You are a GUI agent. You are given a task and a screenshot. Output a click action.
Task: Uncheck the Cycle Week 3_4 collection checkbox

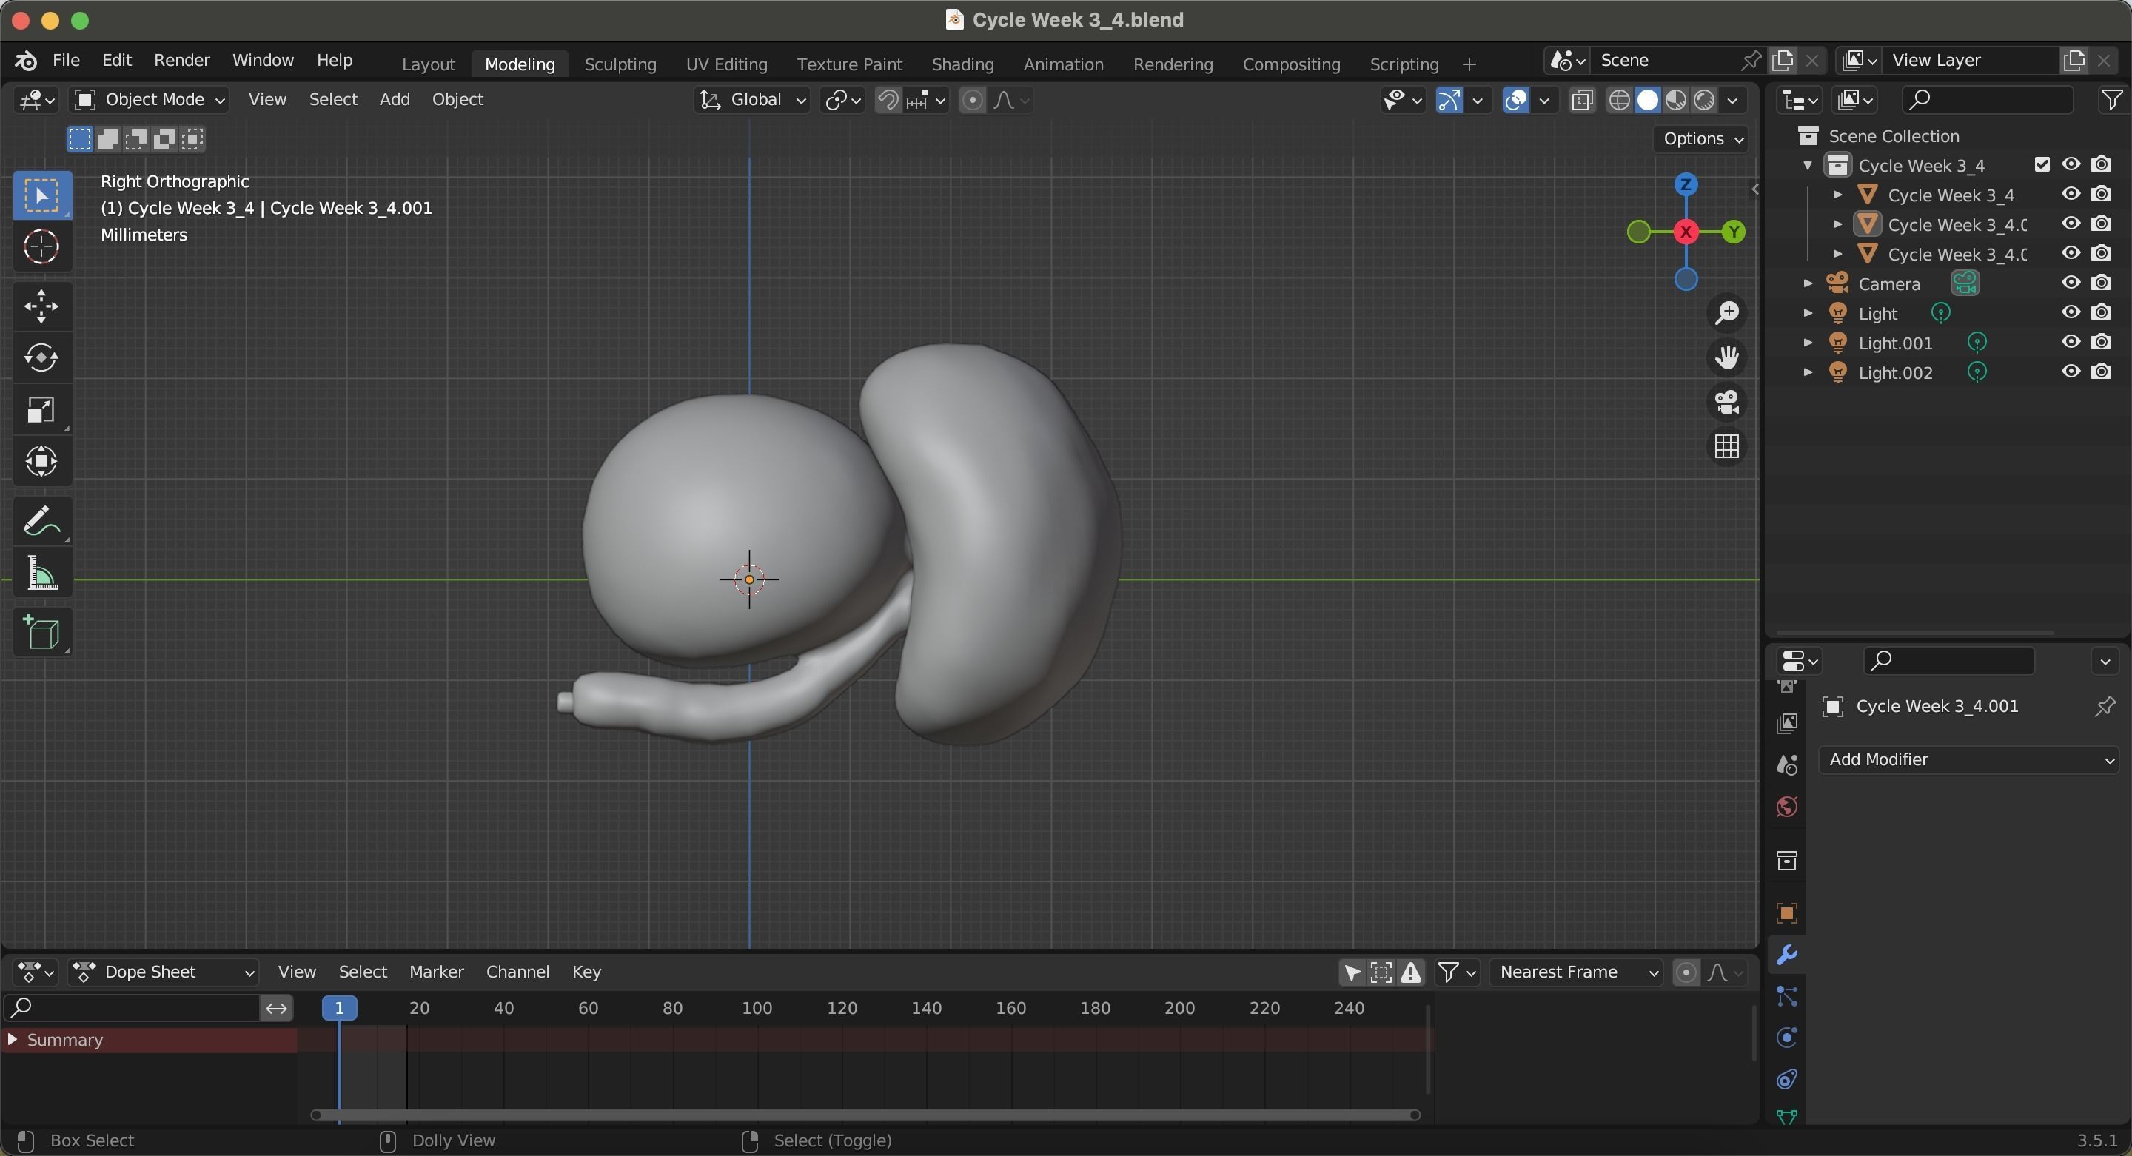coord(2042,165)
